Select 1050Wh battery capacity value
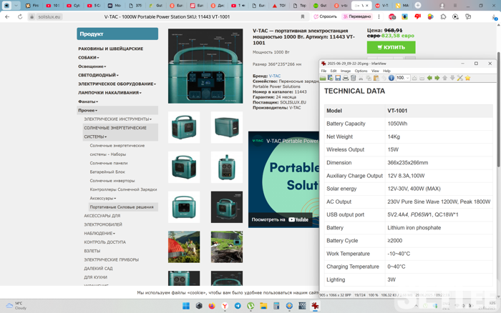Image resolution: width=501 pixels, height=313 pixels. [x=397, y=124]
